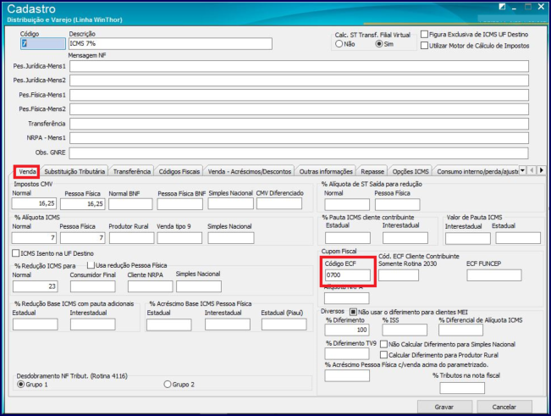Select Grupo 1 radio option
This screenshot has height=416, width=551.
21,385
